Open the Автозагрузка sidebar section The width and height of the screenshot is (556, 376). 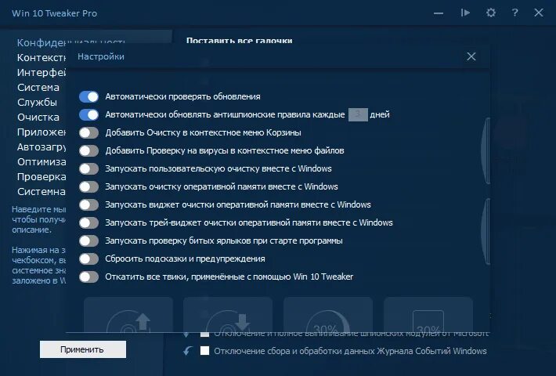pos(42,146)
